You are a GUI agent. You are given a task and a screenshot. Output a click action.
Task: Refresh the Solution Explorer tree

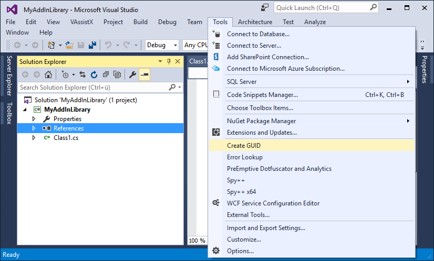pyautogui.click(x=94, y=74)
